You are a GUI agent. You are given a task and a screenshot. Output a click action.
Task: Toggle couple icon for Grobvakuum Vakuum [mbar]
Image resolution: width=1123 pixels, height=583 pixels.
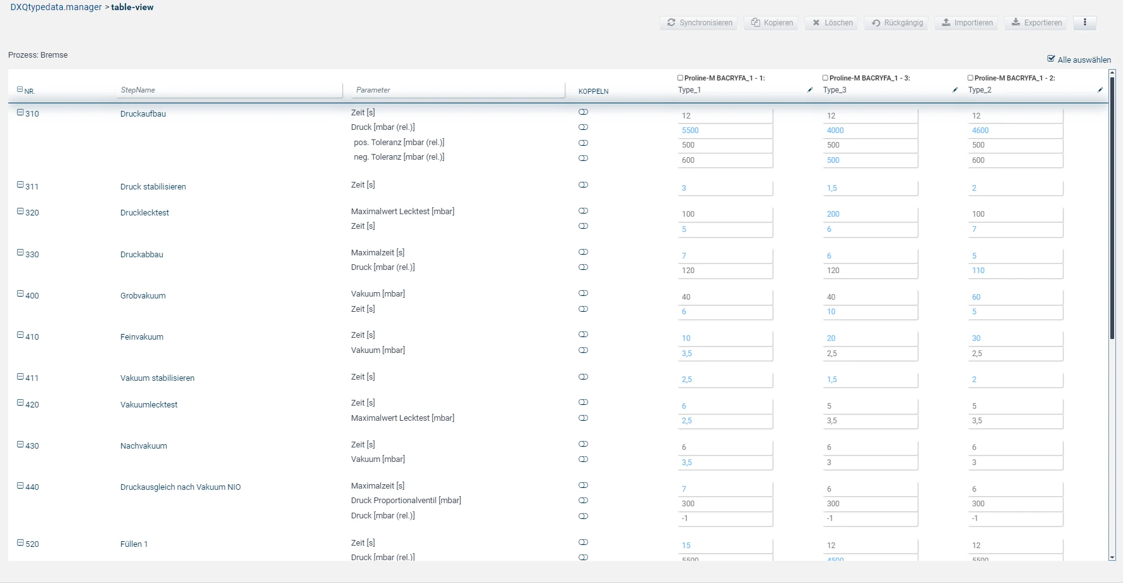583,293
